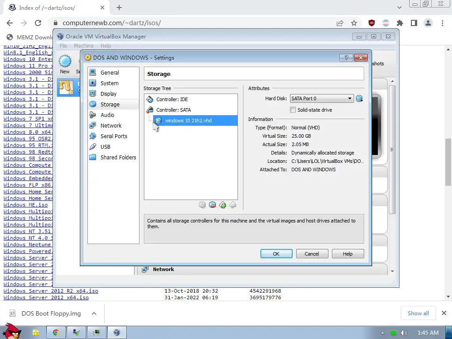The height and width of the screenshot is (339, 452).
Task: Switch to the Index of /~dartz/isos/ tab
Action: point(56,8)
